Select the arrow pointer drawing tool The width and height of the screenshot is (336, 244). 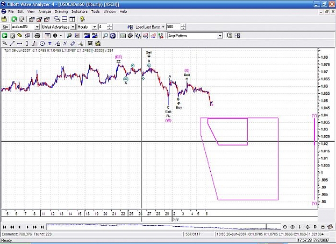point(4,44)
